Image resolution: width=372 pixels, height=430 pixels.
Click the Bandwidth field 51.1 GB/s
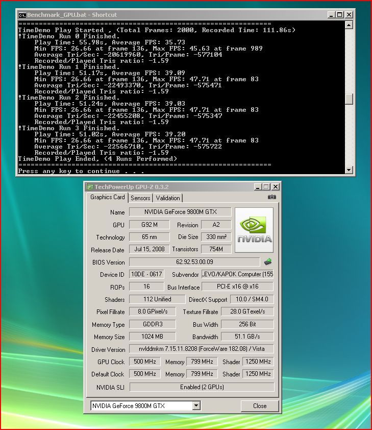[247, 337]
